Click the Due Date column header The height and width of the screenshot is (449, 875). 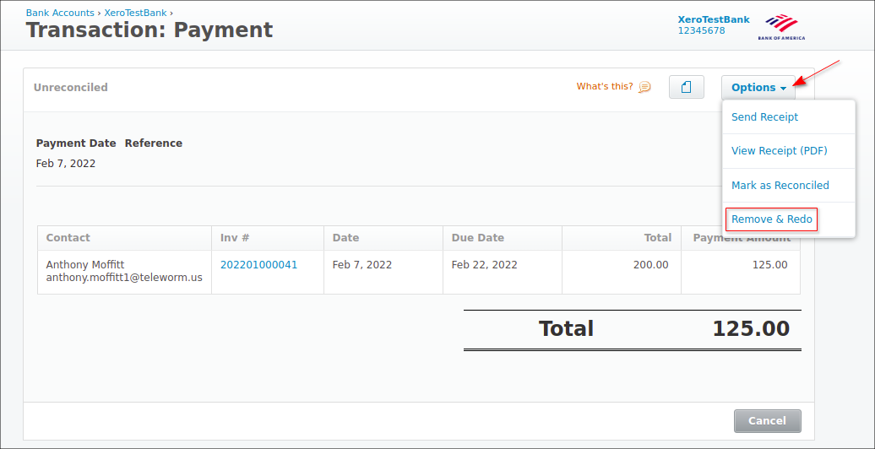(477, 238)
